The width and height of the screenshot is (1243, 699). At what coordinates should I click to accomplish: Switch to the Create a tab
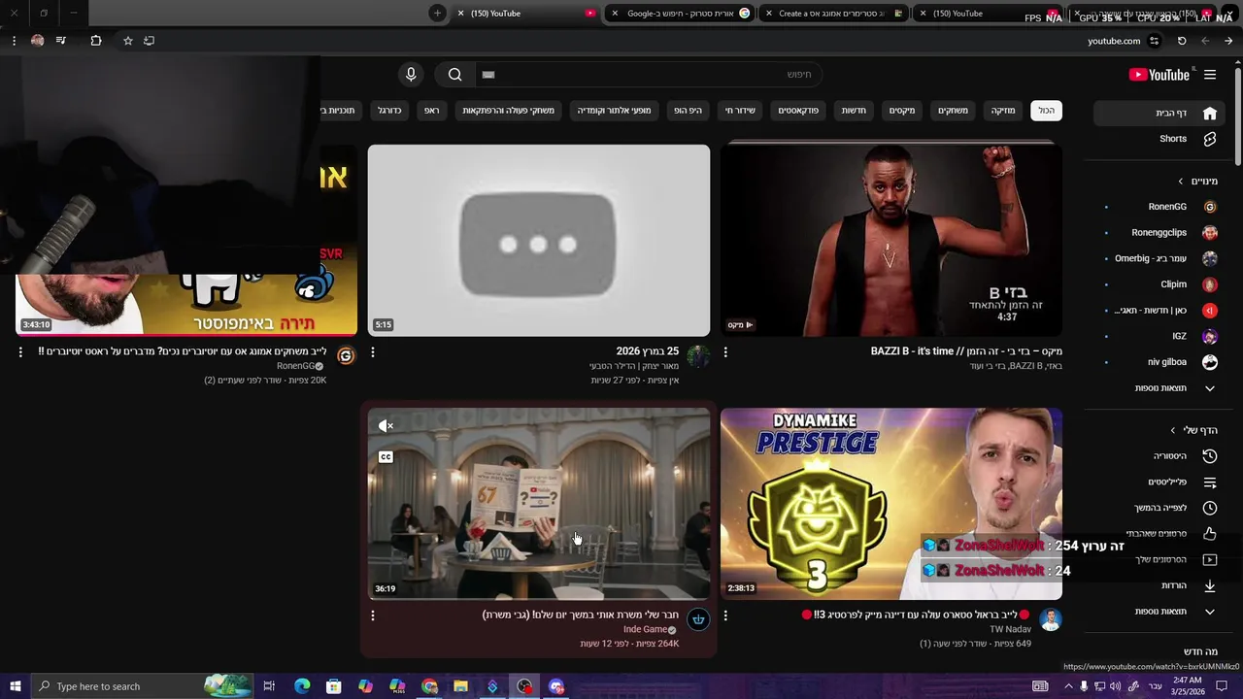tap(833, 14)
